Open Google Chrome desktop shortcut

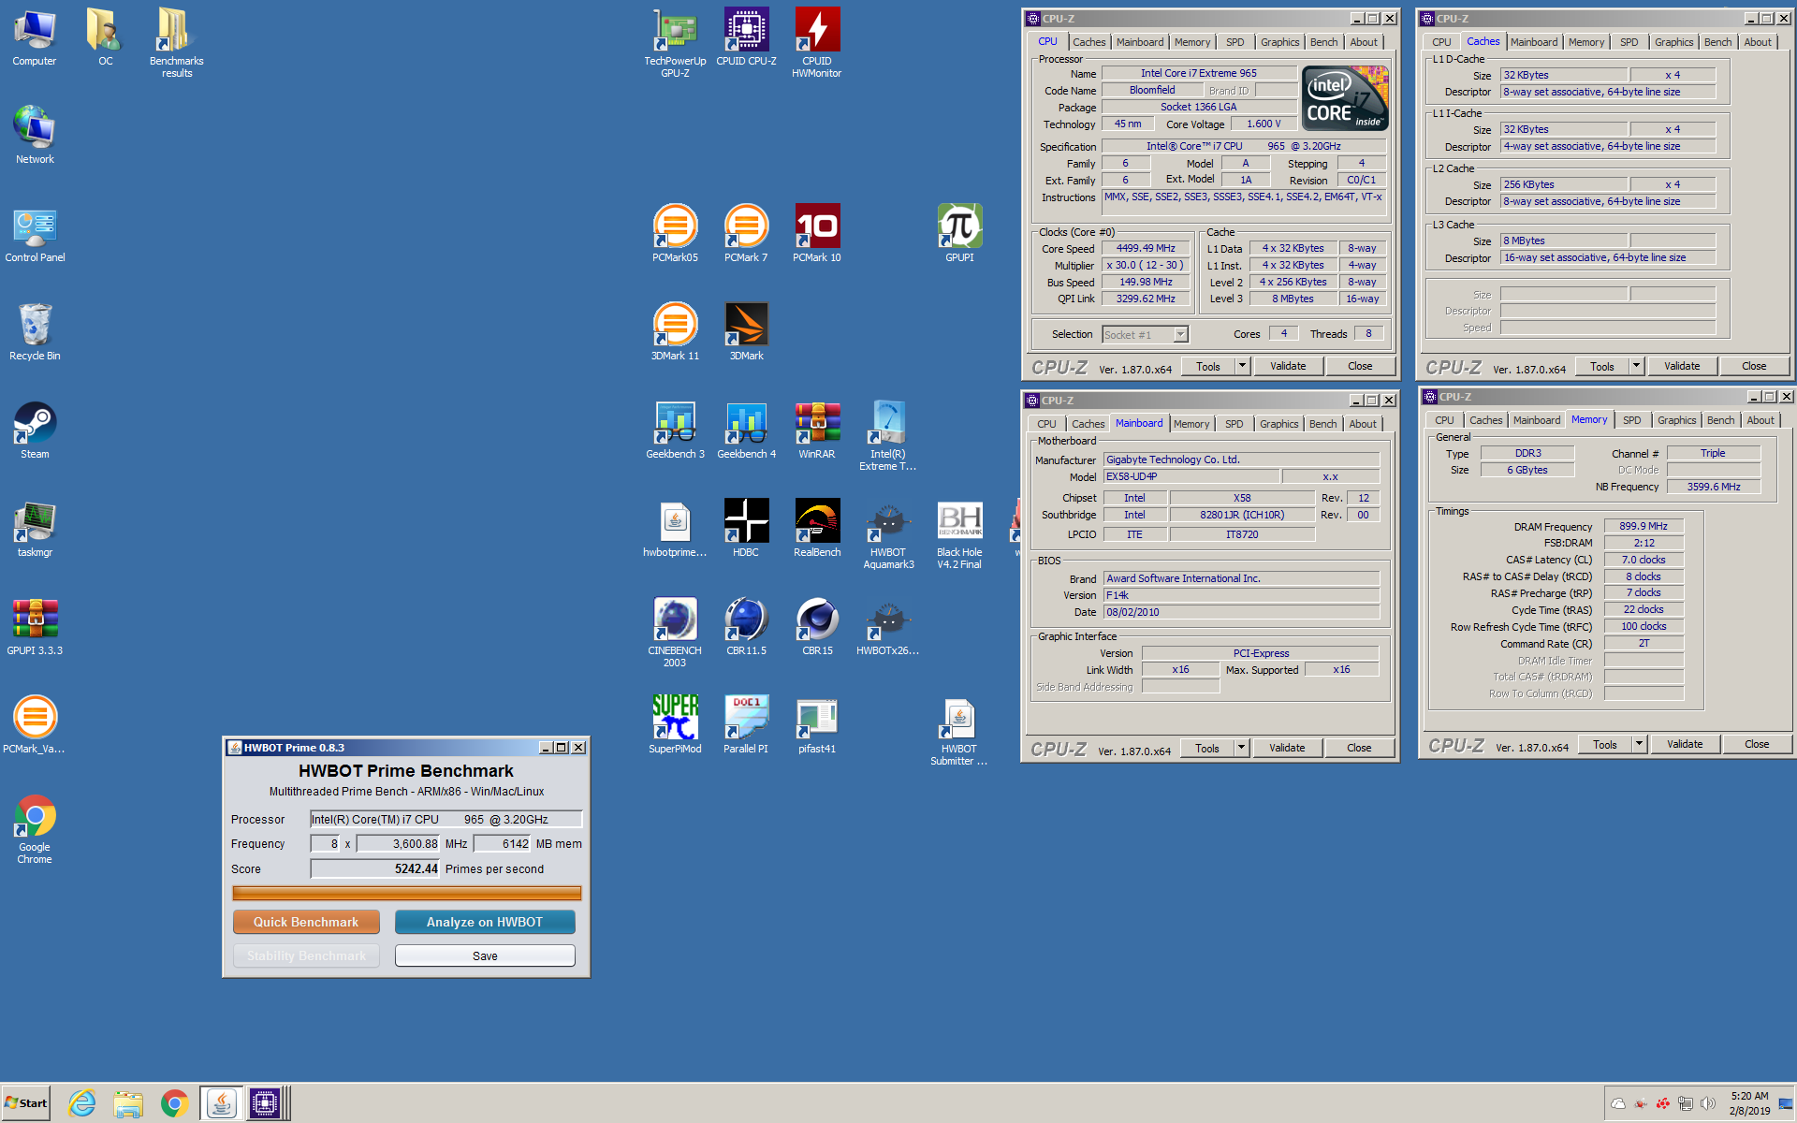point(35,828)
